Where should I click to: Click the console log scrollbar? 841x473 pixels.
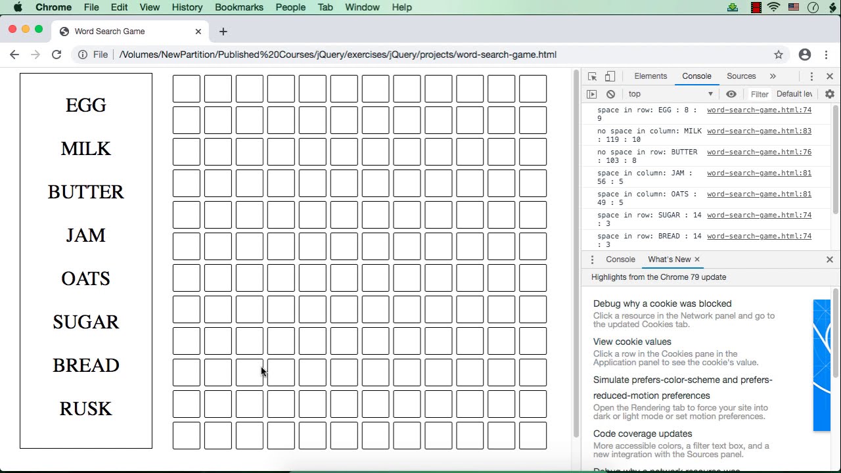[x=836, y=159]
